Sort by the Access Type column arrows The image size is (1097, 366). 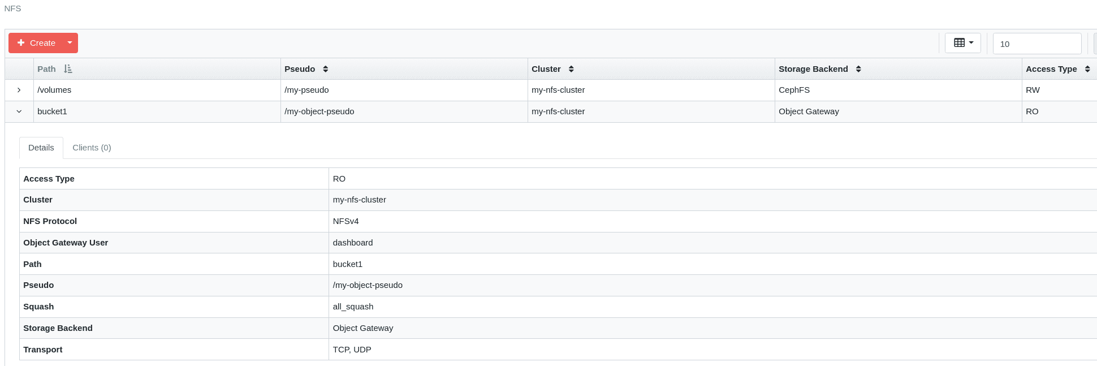[x=1087, y=68]
